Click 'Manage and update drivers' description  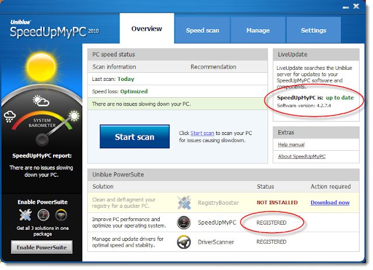[x=128, y=241]
